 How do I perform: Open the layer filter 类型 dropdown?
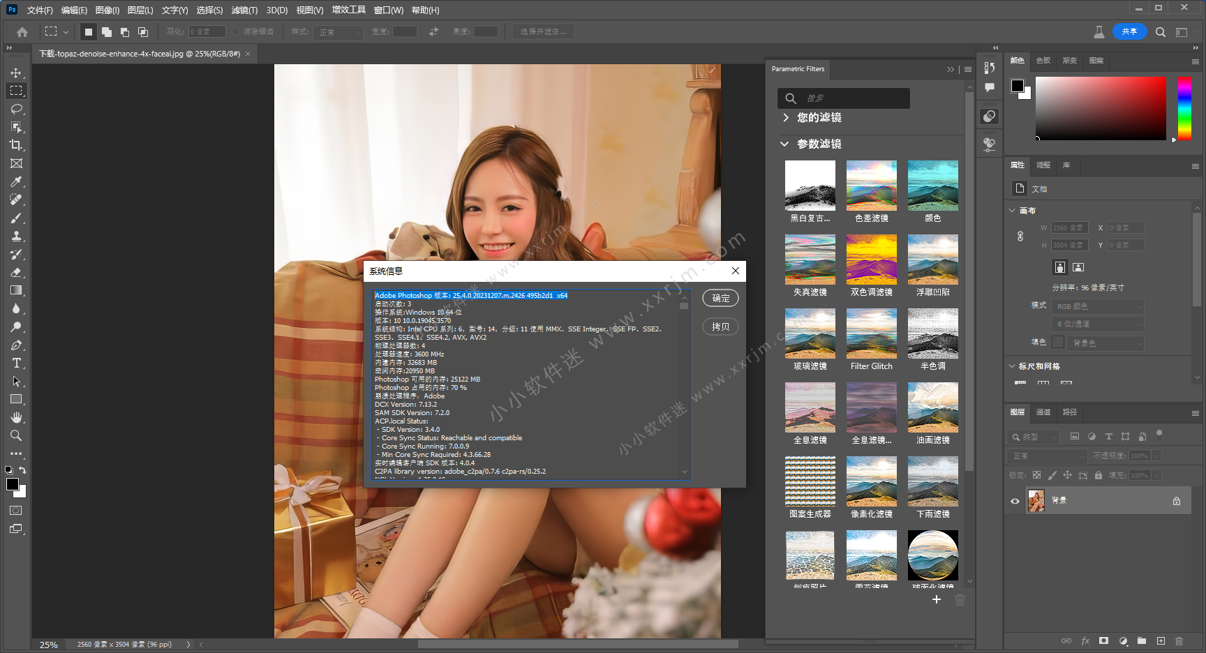point(1034,437)
